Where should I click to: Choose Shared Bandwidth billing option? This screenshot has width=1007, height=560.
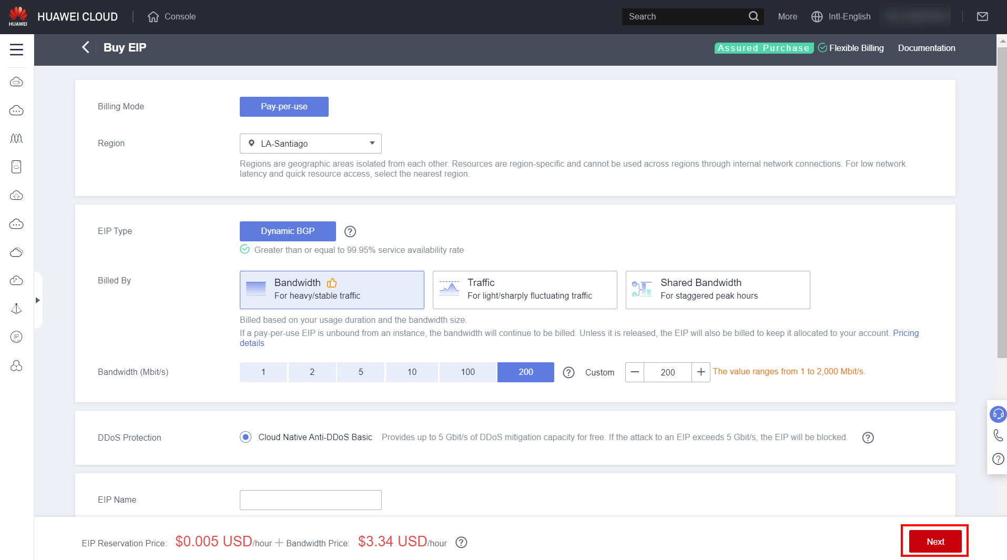point(717,290)
